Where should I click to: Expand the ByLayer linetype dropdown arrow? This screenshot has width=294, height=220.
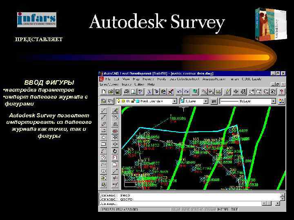(x=274, y=101)
